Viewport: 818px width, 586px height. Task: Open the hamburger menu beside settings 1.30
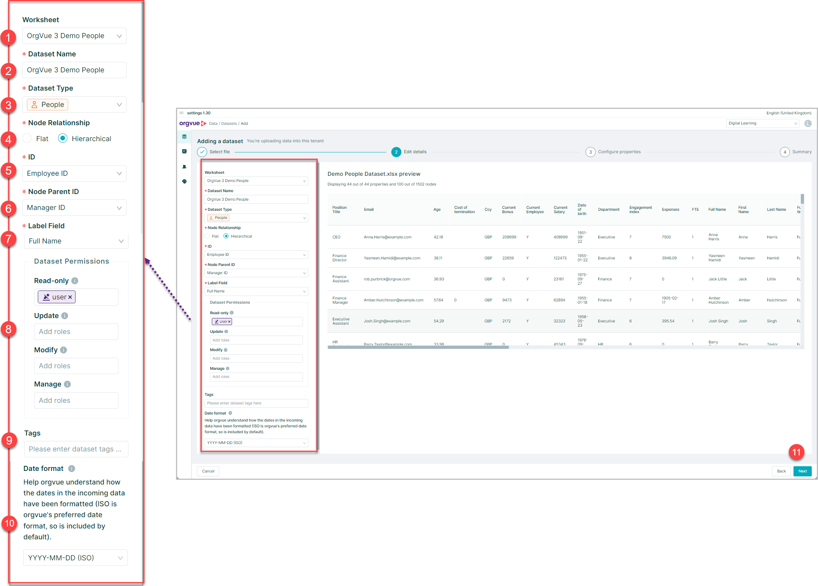[181, 113]
